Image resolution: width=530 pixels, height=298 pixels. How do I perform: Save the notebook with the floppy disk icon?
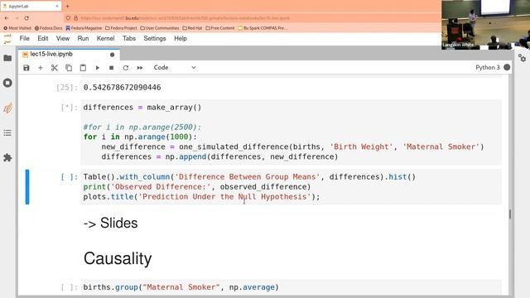pos(26,68)
